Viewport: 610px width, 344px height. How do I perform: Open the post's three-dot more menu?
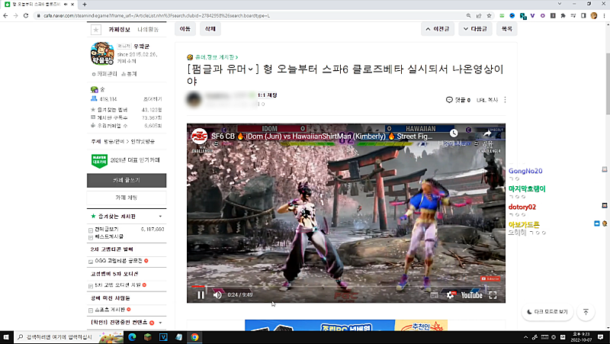pos(505,100)
